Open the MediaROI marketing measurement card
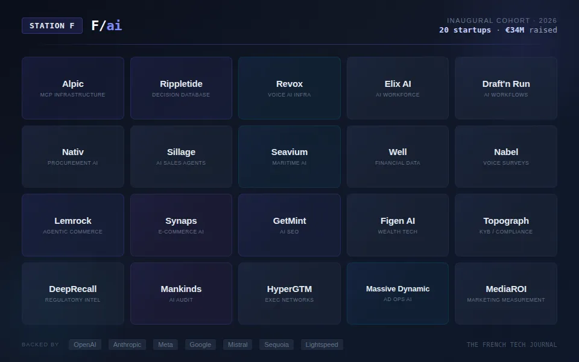The height and width of the screenshot is (362, 579). [506, 293]
